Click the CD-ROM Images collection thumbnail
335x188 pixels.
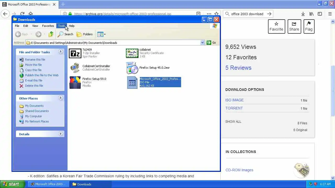click(302, 170)
